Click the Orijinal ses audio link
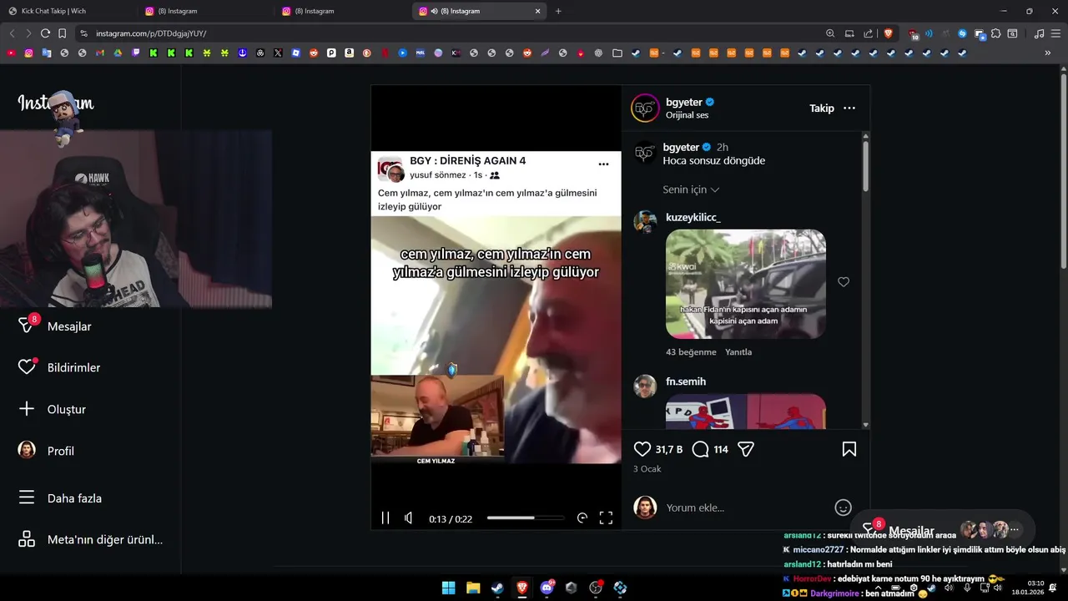 click(x=687, y=115)
